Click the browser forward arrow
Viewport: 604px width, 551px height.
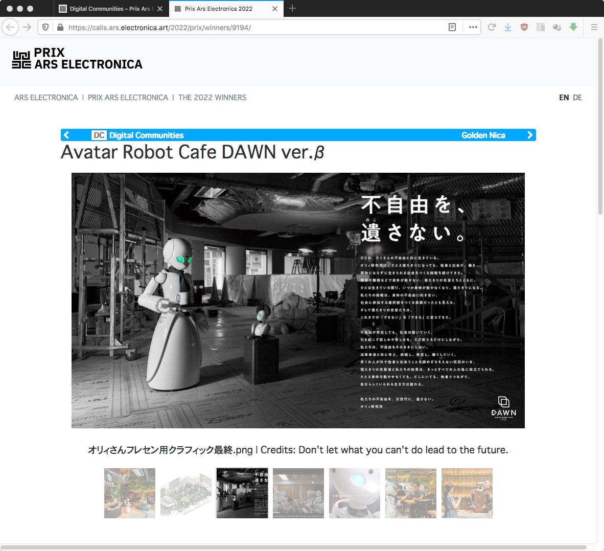(x=27, y=28)
